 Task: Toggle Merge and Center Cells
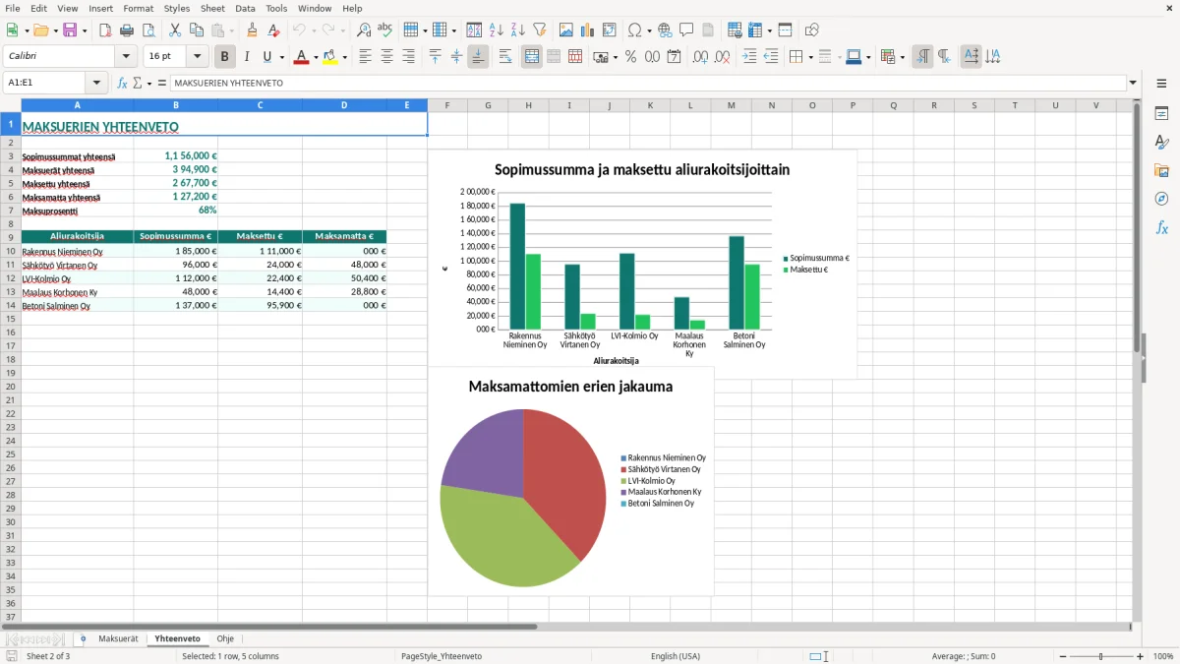(x=532, y=57)
